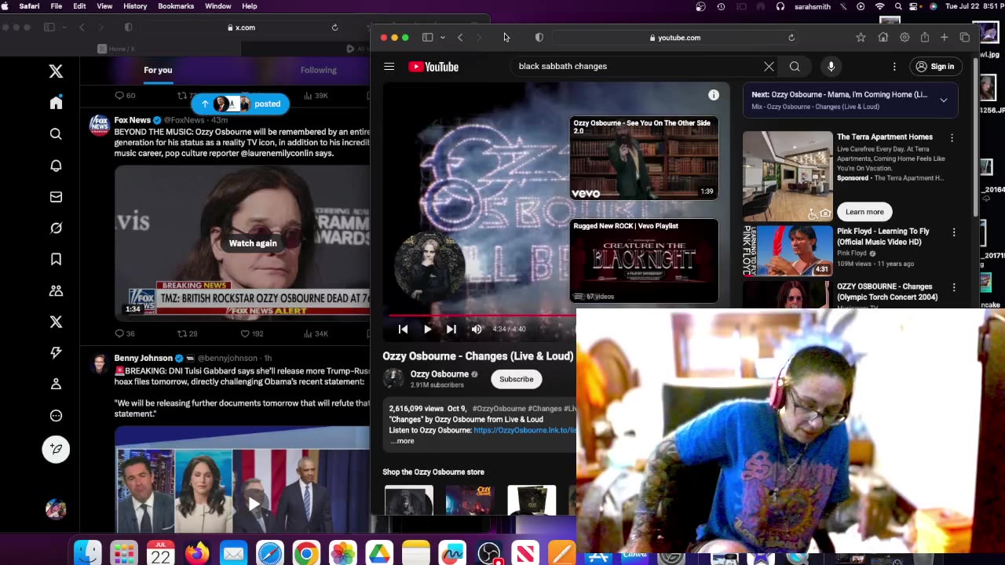Click the youtube.com address bar
Image resolution: width=1005 pixels, height=565 pixels.
coord(675,38)
